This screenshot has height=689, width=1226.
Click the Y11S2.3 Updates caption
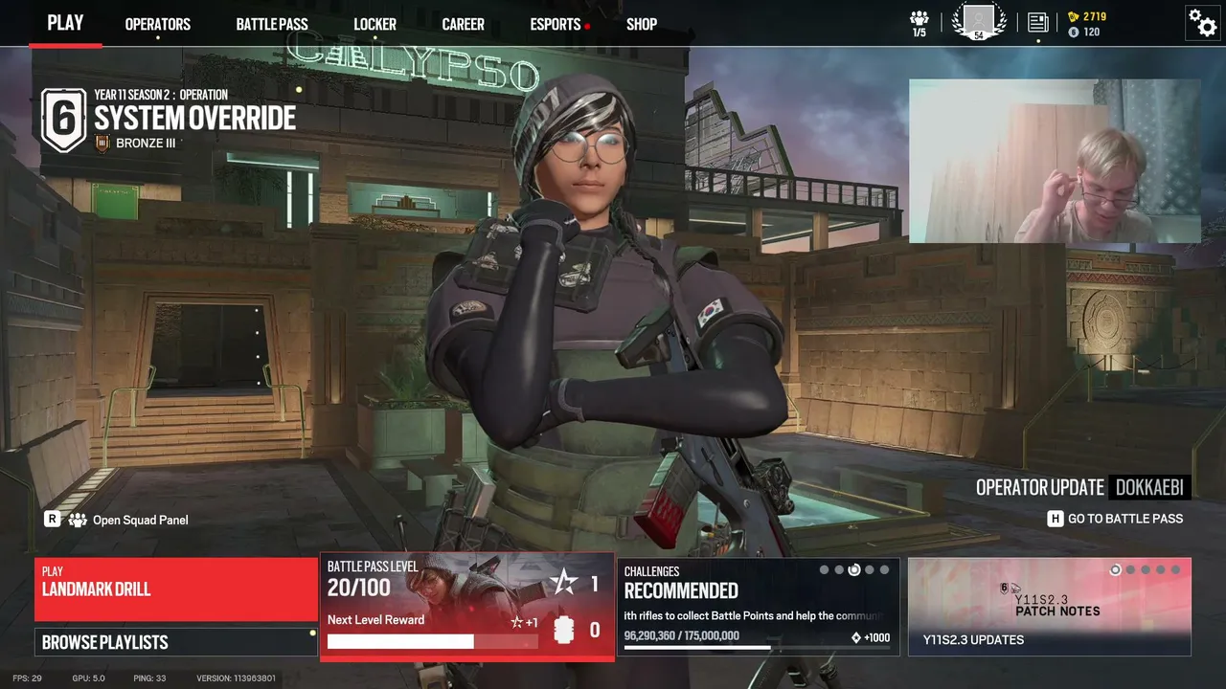tap(973, 639)
